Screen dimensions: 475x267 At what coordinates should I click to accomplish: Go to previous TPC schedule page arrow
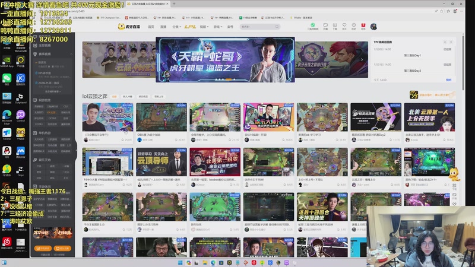445,42
